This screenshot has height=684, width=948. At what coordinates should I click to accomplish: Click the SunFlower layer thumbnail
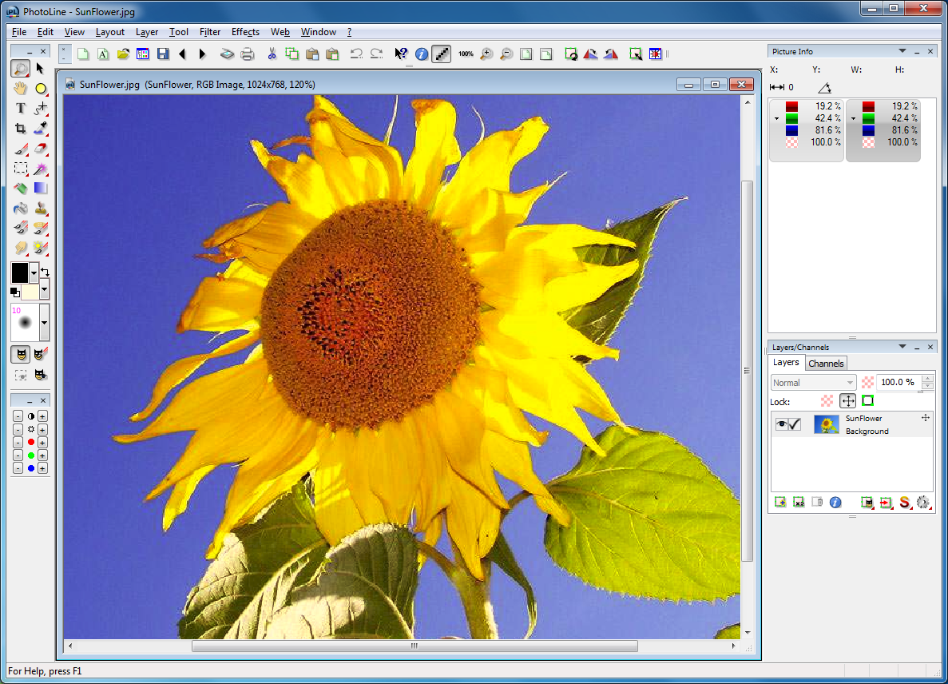pos(826,424)
